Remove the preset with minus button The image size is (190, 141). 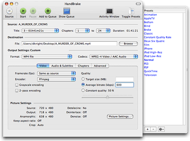(153, 129)
